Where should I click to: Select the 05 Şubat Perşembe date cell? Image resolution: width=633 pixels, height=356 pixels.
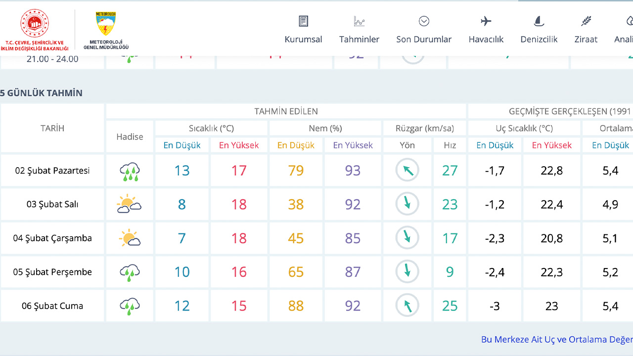click(52, 272)
